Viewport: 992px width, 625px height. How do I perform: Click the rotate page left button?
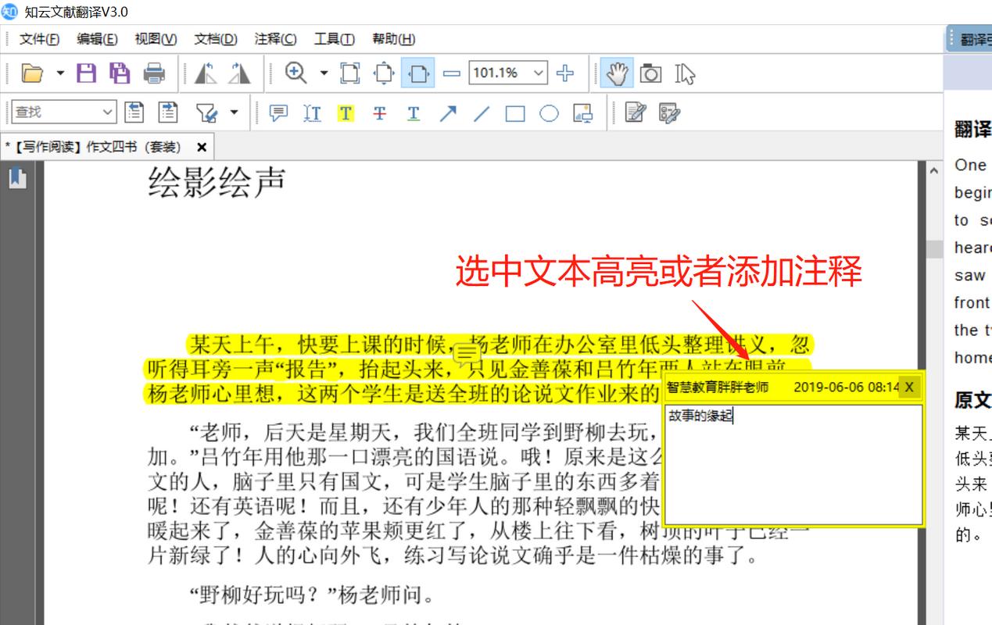point(204,73)
